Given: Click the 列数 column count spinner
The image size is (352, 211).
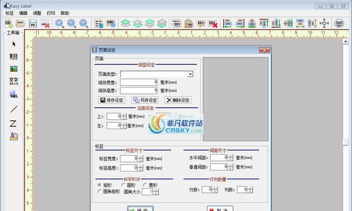Looking at the screenshot, I should click(250, 190).
